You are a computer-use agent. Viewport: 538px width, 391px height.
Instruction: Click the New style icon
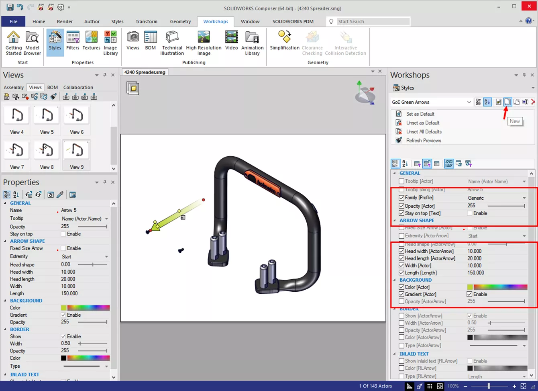pyautogui.click(x=507, y=102)
